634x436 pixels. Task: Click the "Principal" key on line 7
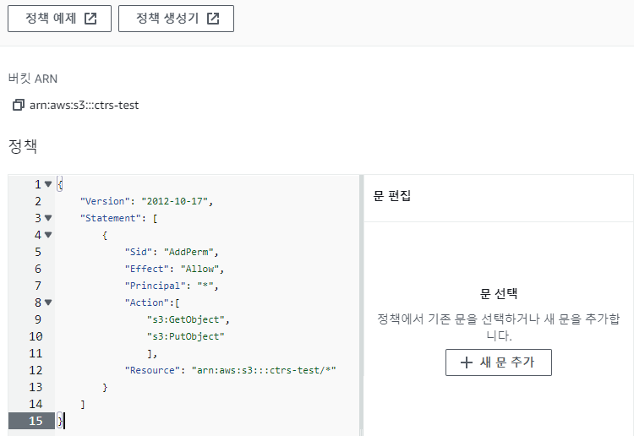coord(155,286)
